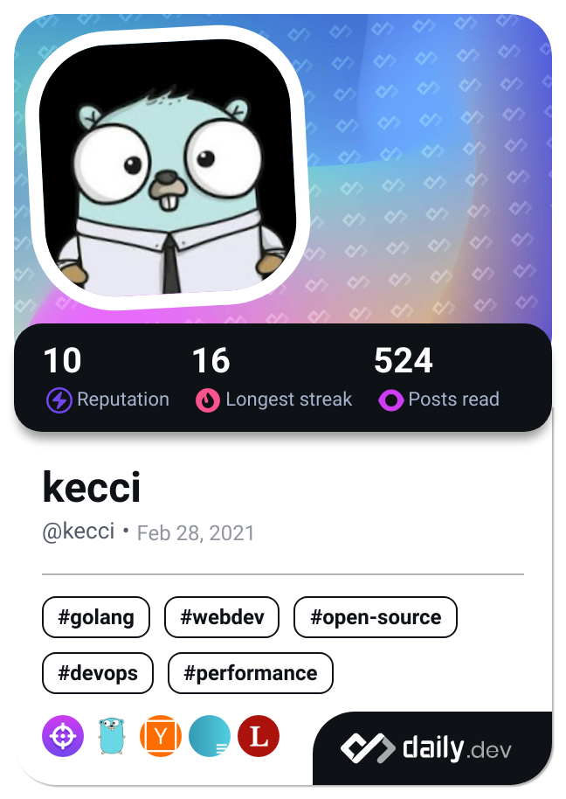Screen dimensions: 566x799
Task: Select the #open-source tag
Action: coord(376,617)
